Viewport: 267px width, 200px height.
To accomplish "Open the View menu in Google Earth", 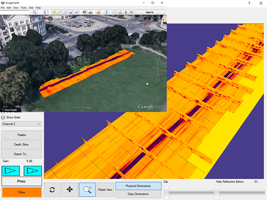I will (x=15, y=7).
